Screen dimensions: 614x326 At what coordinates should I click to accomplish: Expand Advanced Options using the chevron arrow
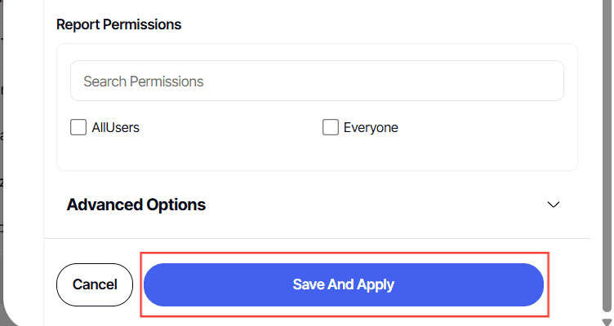point(554,205)
